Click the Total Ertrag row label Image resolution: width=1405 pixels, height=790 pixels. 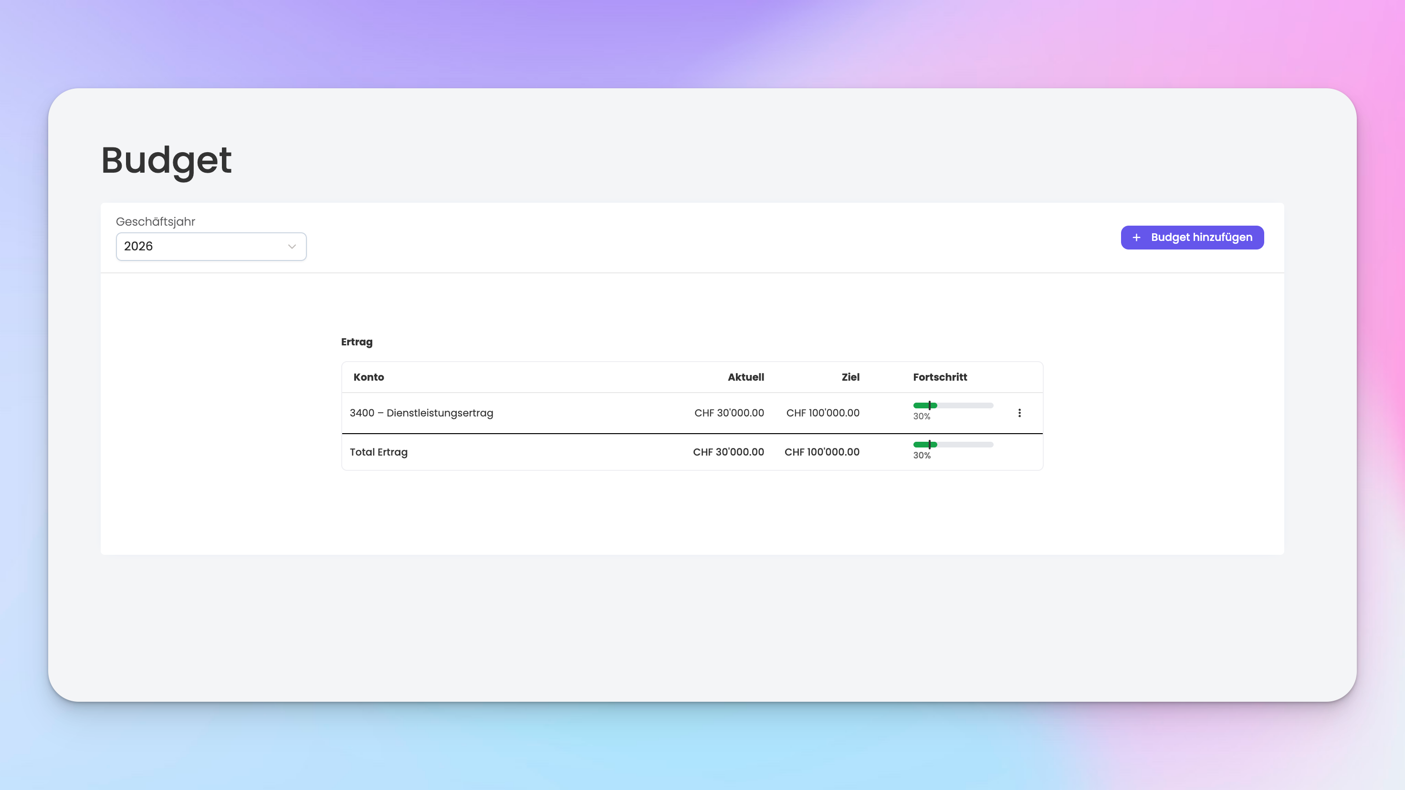point(378,452)
